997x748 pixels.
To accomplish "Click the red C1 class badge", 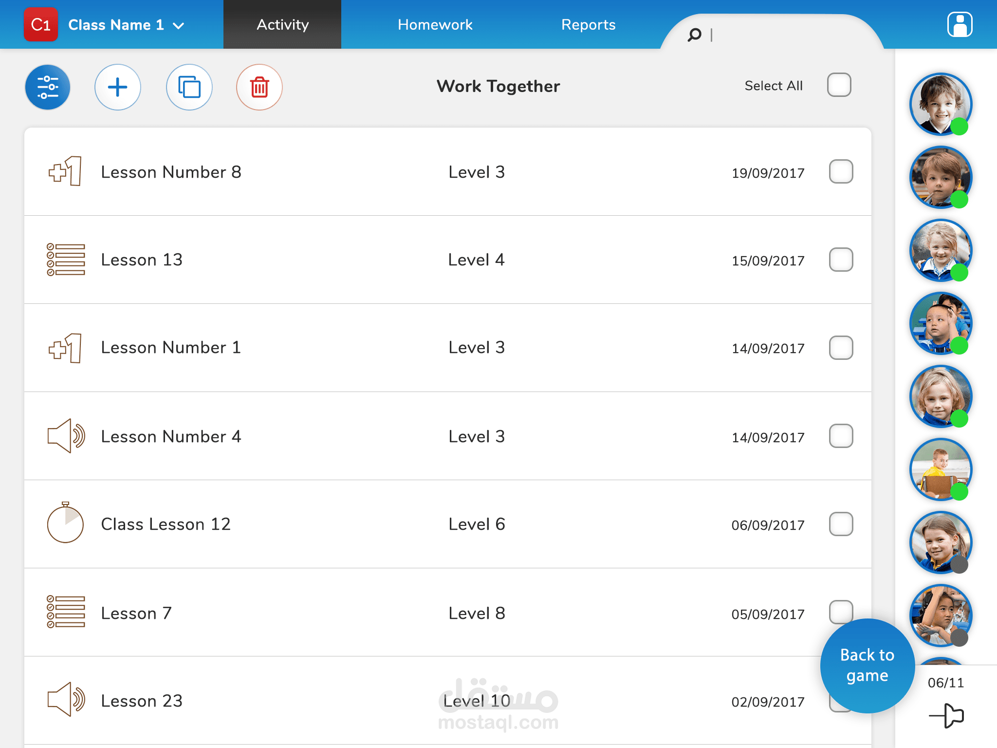I will pos(41,25).
